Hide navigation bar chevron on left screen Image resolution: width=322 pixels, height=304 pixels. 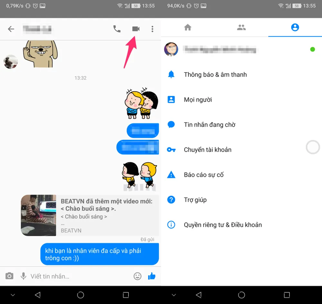point(13,295)
